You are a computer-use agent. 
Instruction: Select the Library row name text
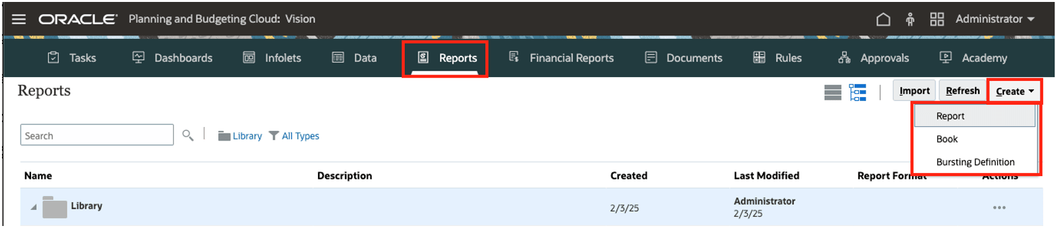[87, 206]
